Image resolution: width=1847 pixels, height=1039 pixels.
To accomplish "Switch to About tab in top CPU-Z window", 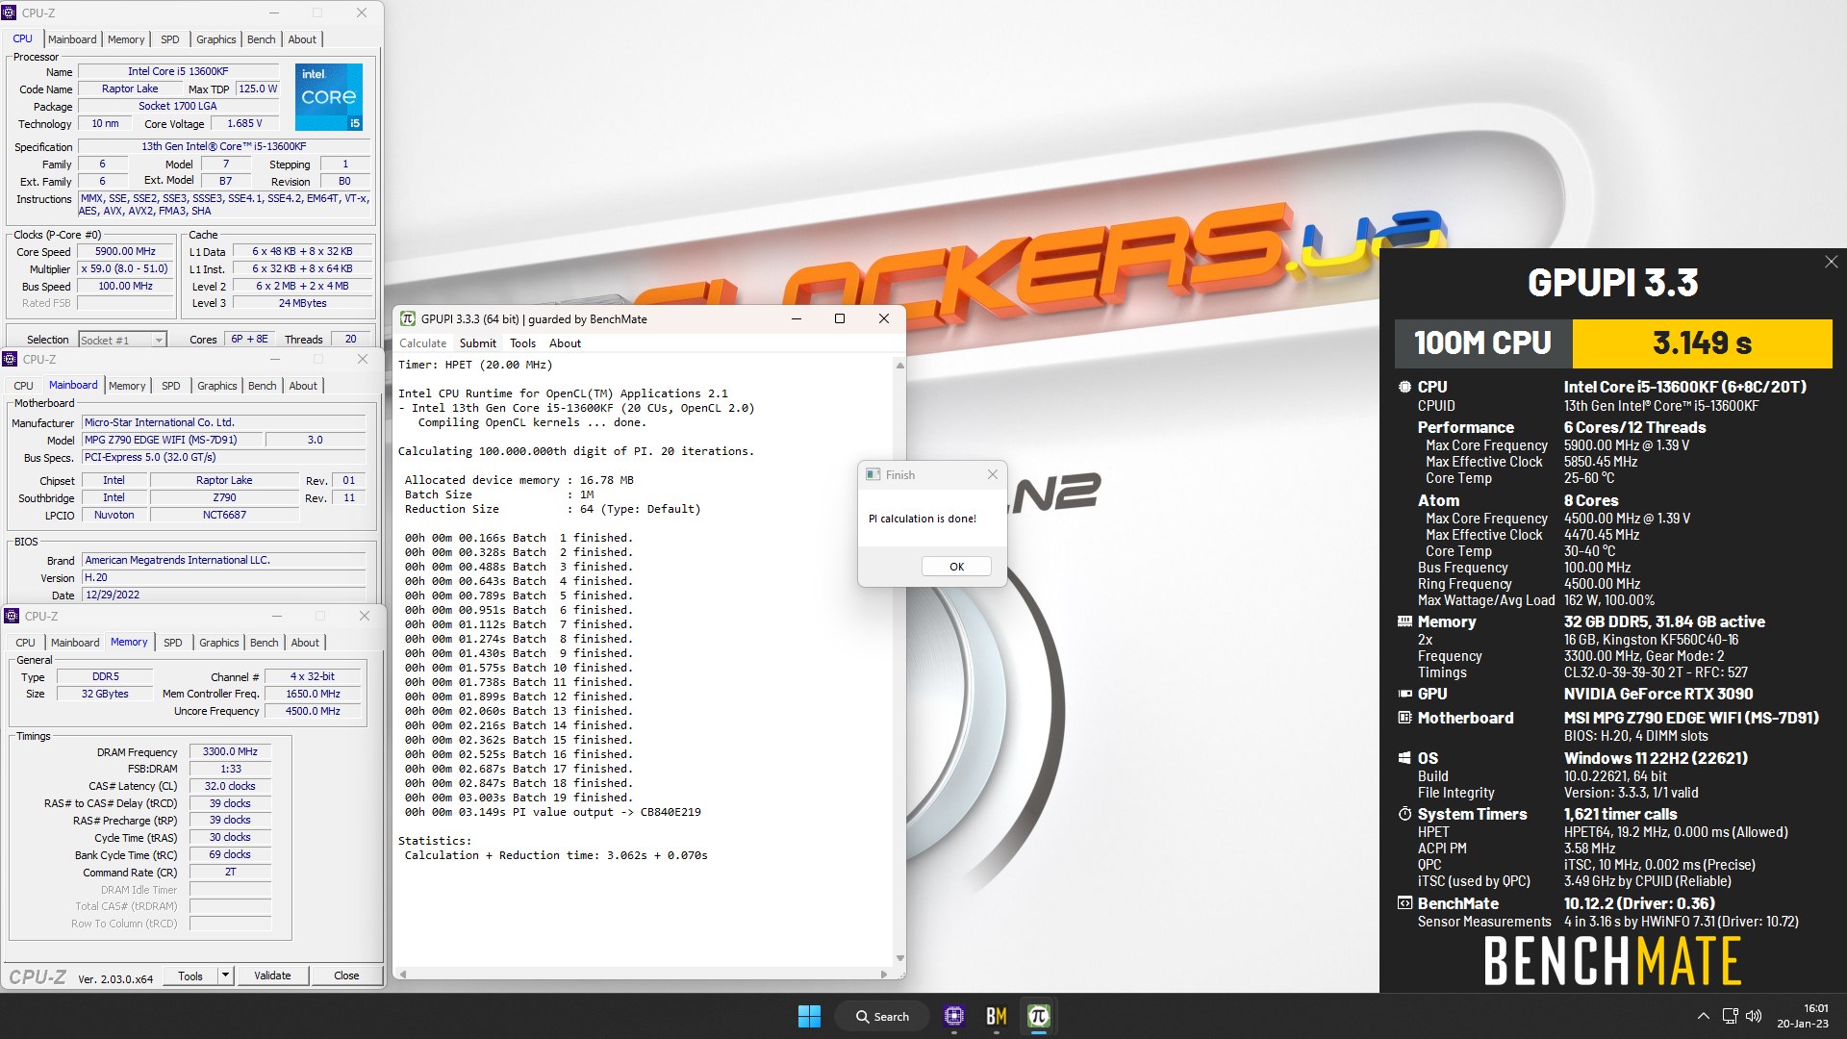I will pos(302,39).
